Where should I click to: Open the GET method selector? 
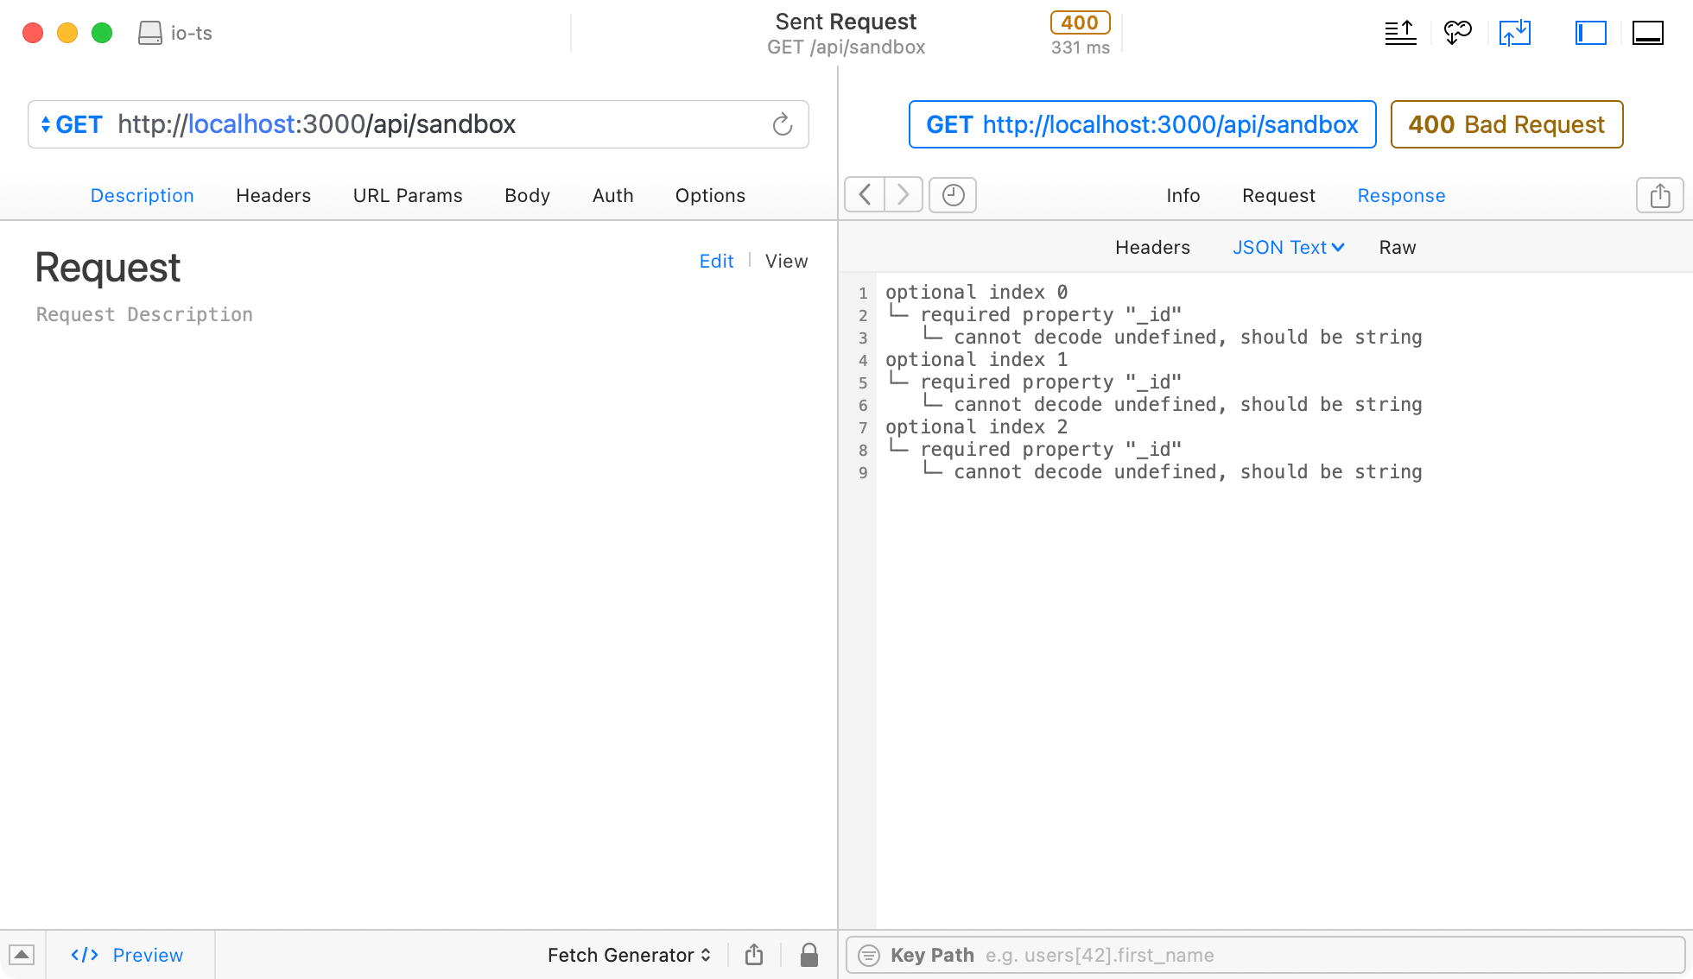[72, 124]
